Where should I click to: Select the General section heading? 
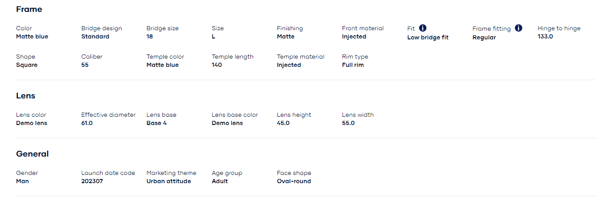tap(32, 154)
